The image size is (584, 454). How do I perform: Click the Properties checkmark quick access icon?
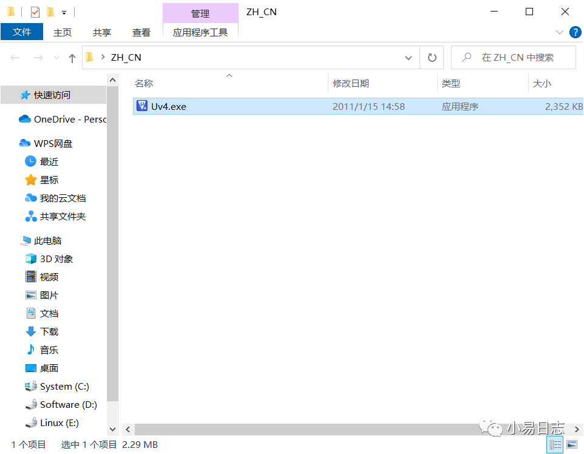35,12
